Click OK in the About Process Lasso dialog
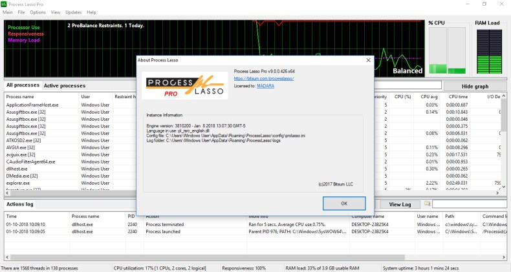Viewport: 511px width, 272px height. pos(344,204)
